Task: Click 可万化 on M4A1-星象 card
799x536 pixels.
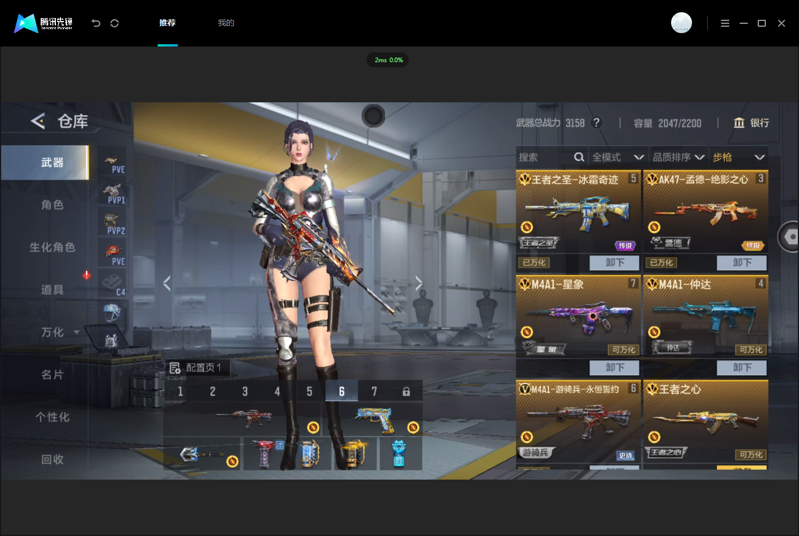Action: click(623, 350)
